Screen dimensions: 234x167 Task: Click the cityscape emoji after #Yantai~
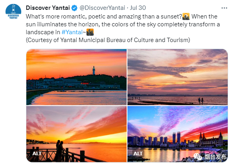[90, 32]
